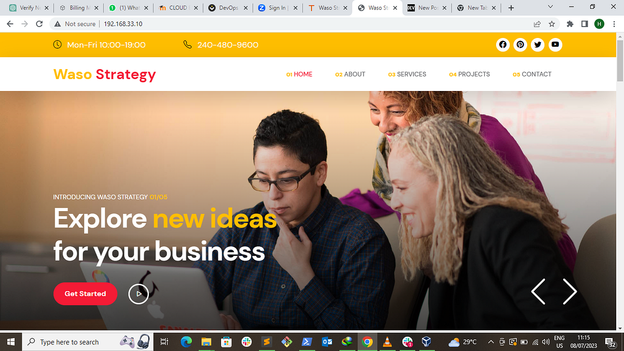Play the intro video circle button
624x351 pixels.
point(139,294)
